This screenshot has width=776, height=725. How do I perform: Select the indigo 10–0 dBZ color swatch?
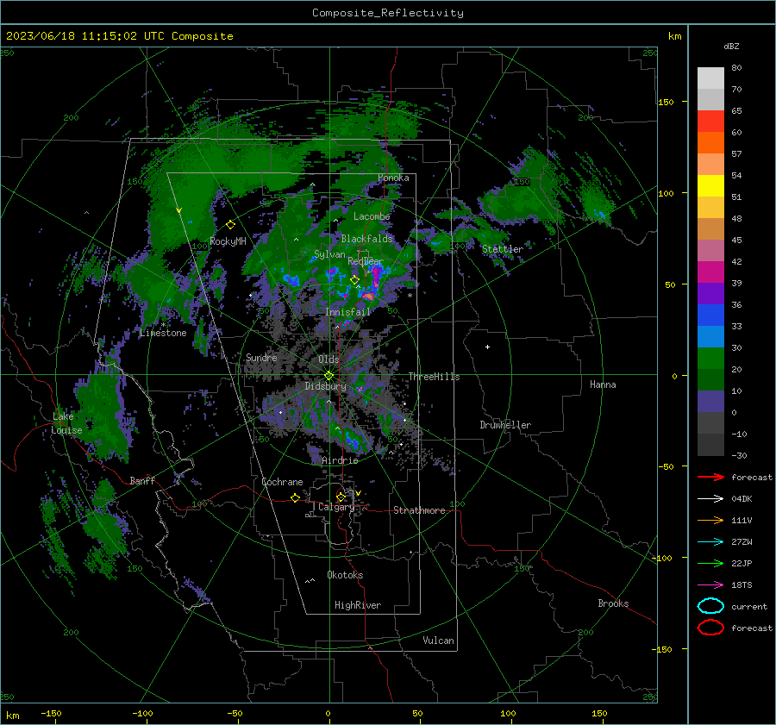click(710, 402)
